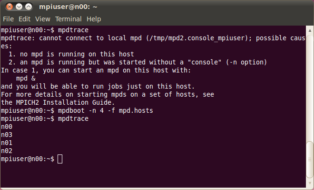Open the View menu
The image size is (314, 190).
click(43, 19)
